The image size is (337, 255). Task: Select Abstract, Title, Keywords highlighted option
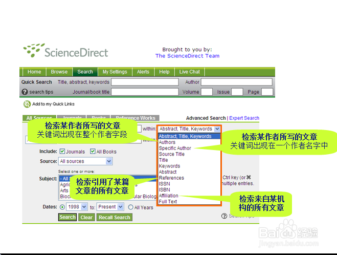[189, 136]
